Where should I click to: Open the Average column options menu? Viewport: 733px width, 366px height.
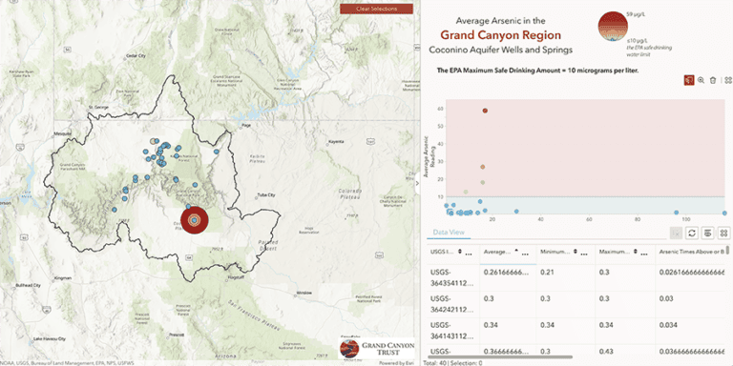click(x=525, y=253)
